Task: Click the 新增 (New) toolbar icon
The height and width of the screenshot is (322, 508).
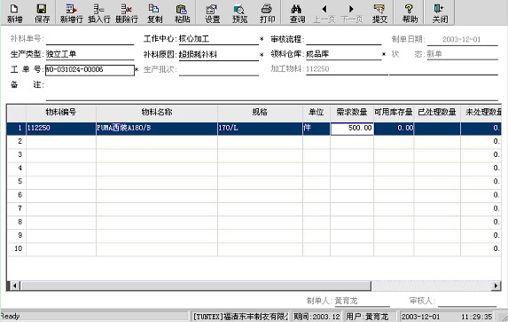Action: (14, 13)
